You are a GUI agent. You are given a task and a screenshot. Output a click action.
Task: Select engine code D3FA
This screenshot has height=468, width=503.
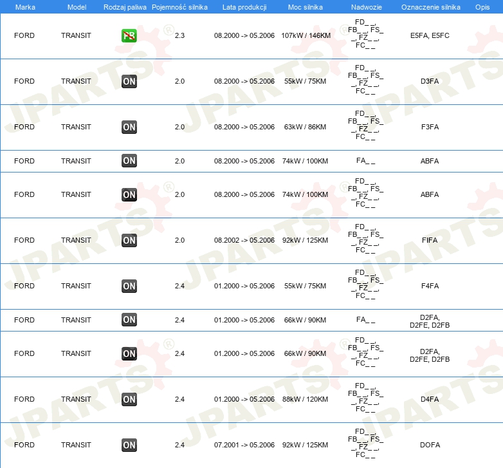[x=430, y=82]
